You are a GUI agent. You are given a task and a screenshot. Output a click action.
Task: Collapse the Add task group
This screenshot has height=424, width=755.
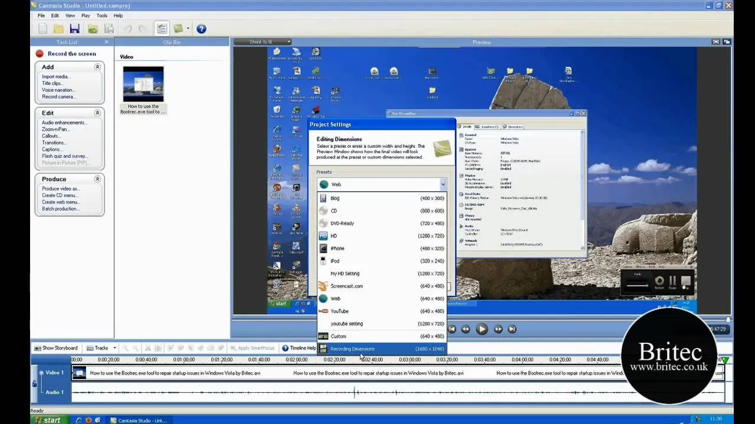coord(97,67)
